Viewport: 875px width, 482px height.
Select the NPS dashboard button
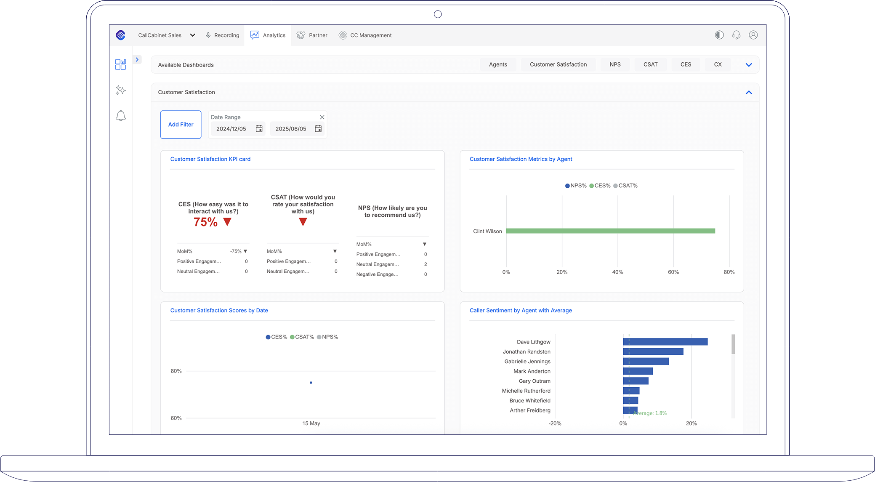coord(615,64)
